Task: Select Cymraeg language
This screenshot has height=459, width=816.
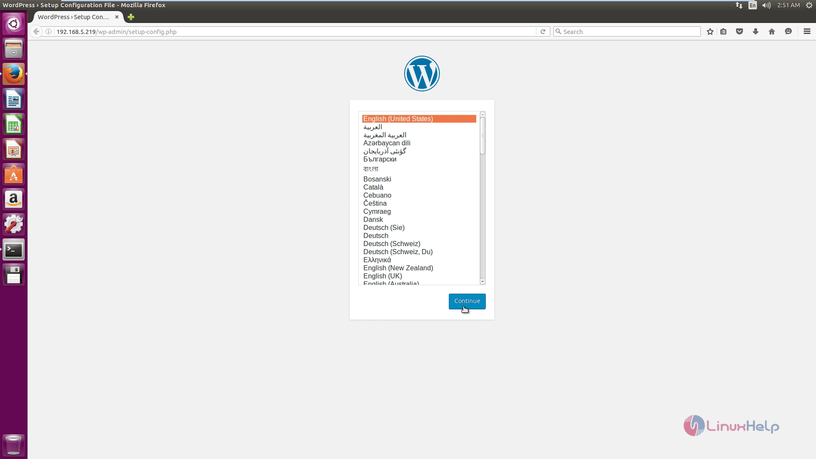Action: coord(419,212)
